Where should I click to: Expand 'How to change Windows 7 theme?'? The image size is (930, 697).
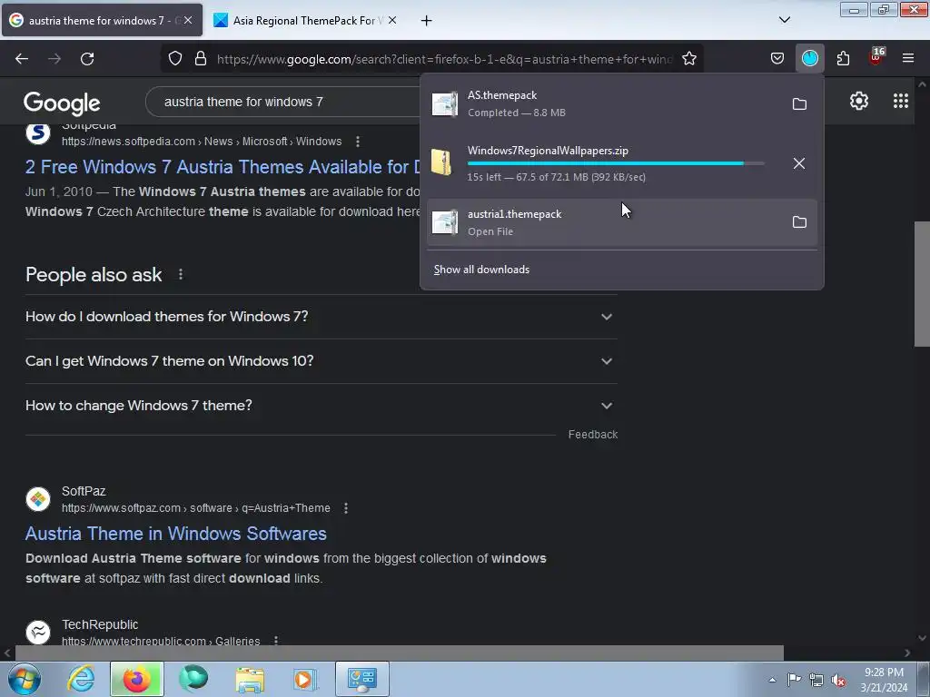tap(321, 406)
